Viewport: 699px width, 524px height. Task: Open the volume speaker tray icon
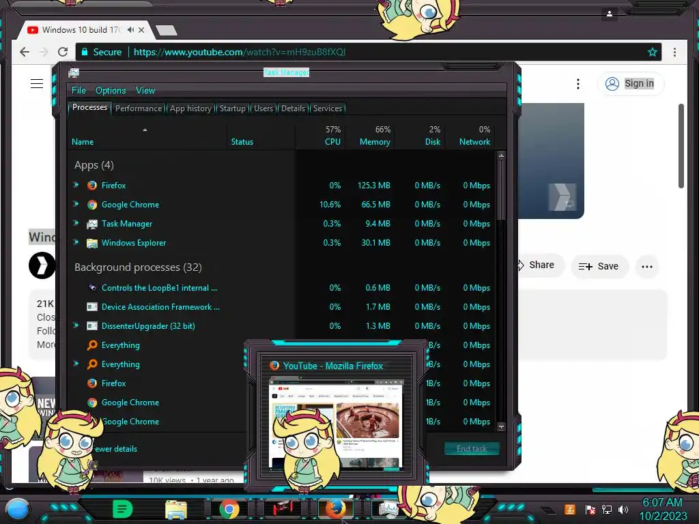click(623, 509)
